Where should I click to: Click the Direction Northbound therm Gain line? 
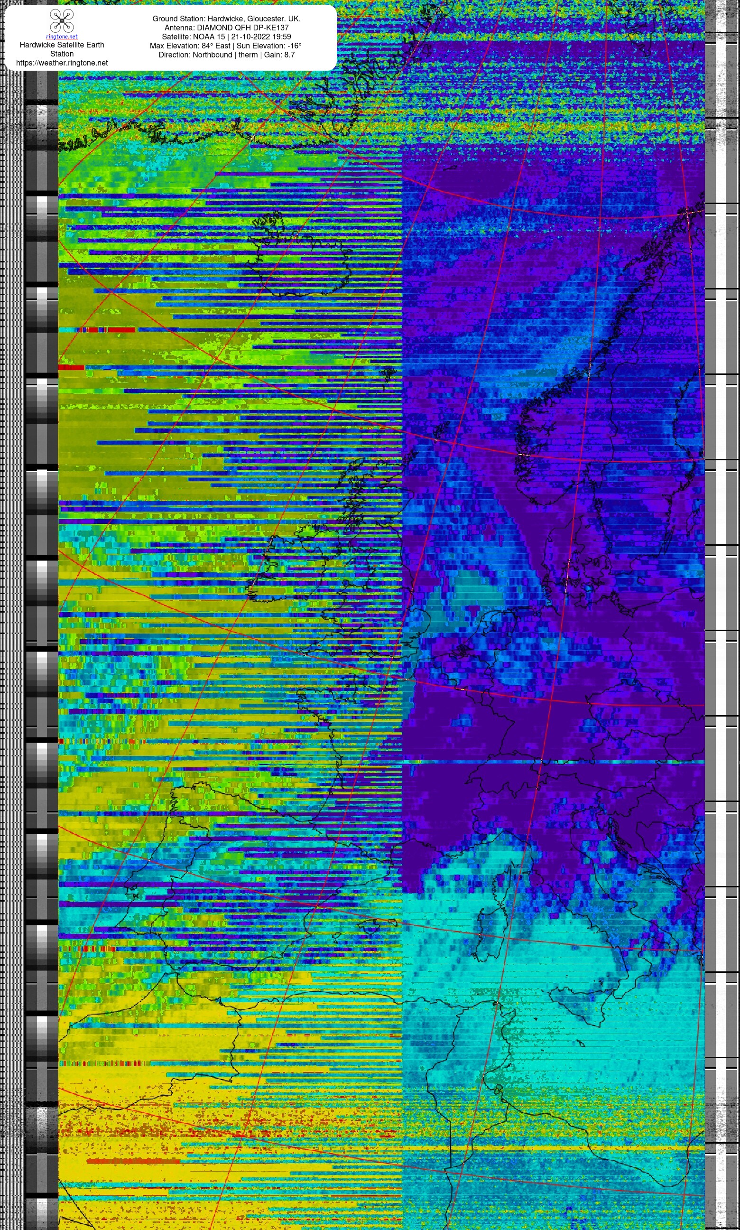click(226, 55)
